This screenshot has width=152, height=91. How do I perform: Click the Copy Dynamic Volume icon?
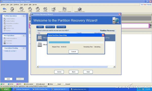[65, 9]
